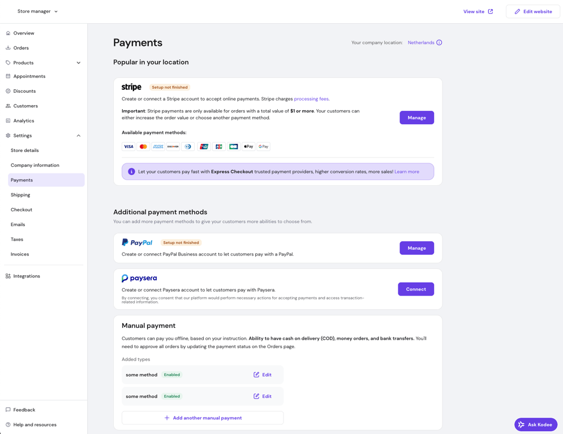
Task: Click the Appointments calendar icon
Action: pyautogui.click(x=8, y=76)
